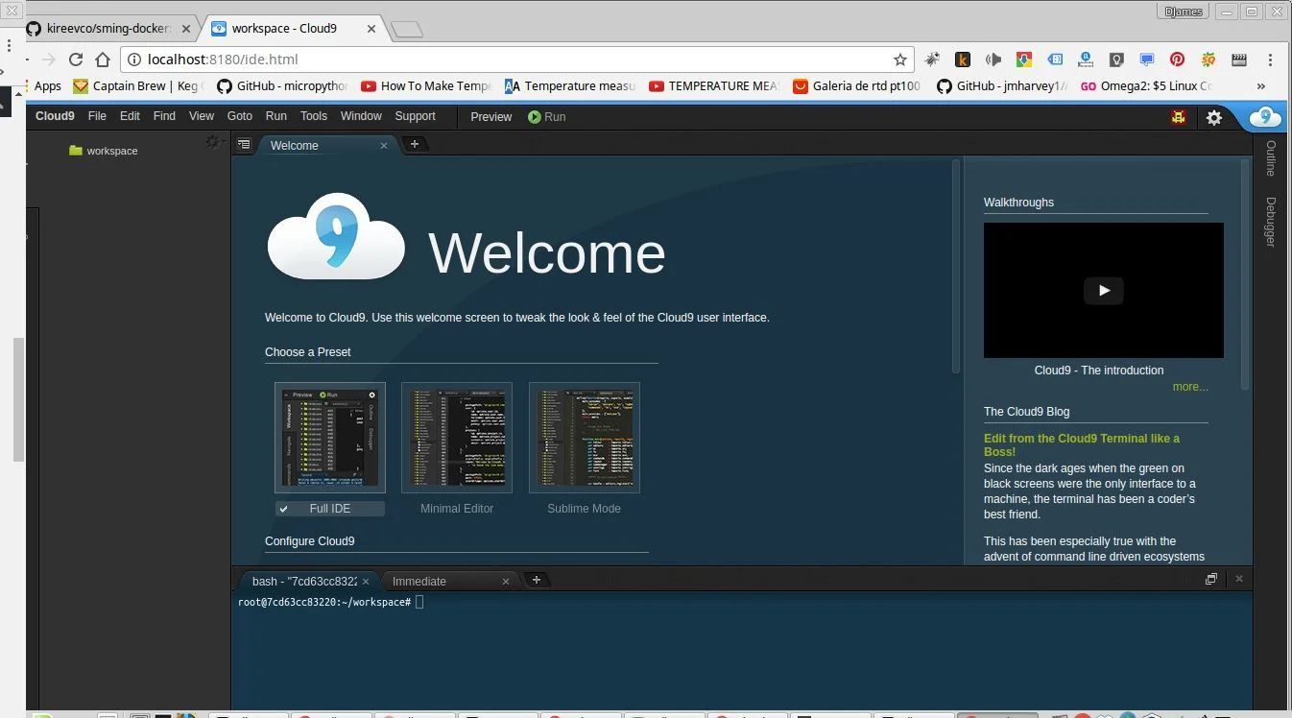Click the browser address bar
This screenshot has width=1292, height=718.
518,60
